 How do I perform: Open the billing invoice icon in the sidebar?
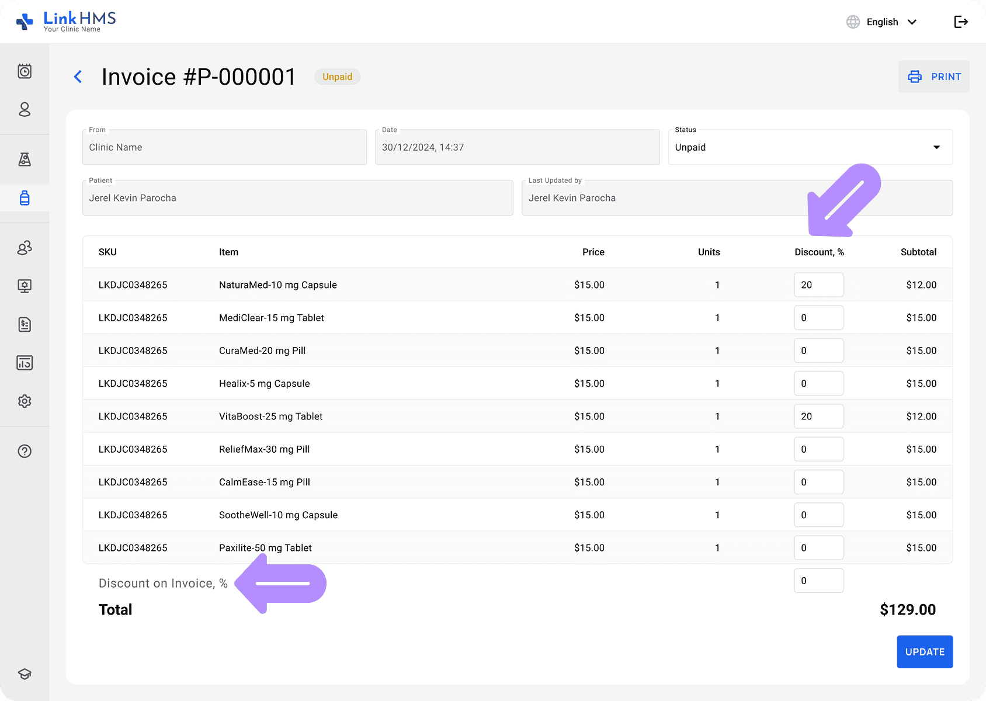(25, 324)
